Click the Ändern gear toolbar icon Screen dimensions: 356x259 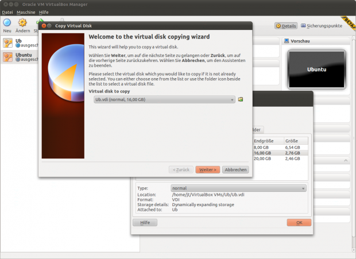click(22, 23)
